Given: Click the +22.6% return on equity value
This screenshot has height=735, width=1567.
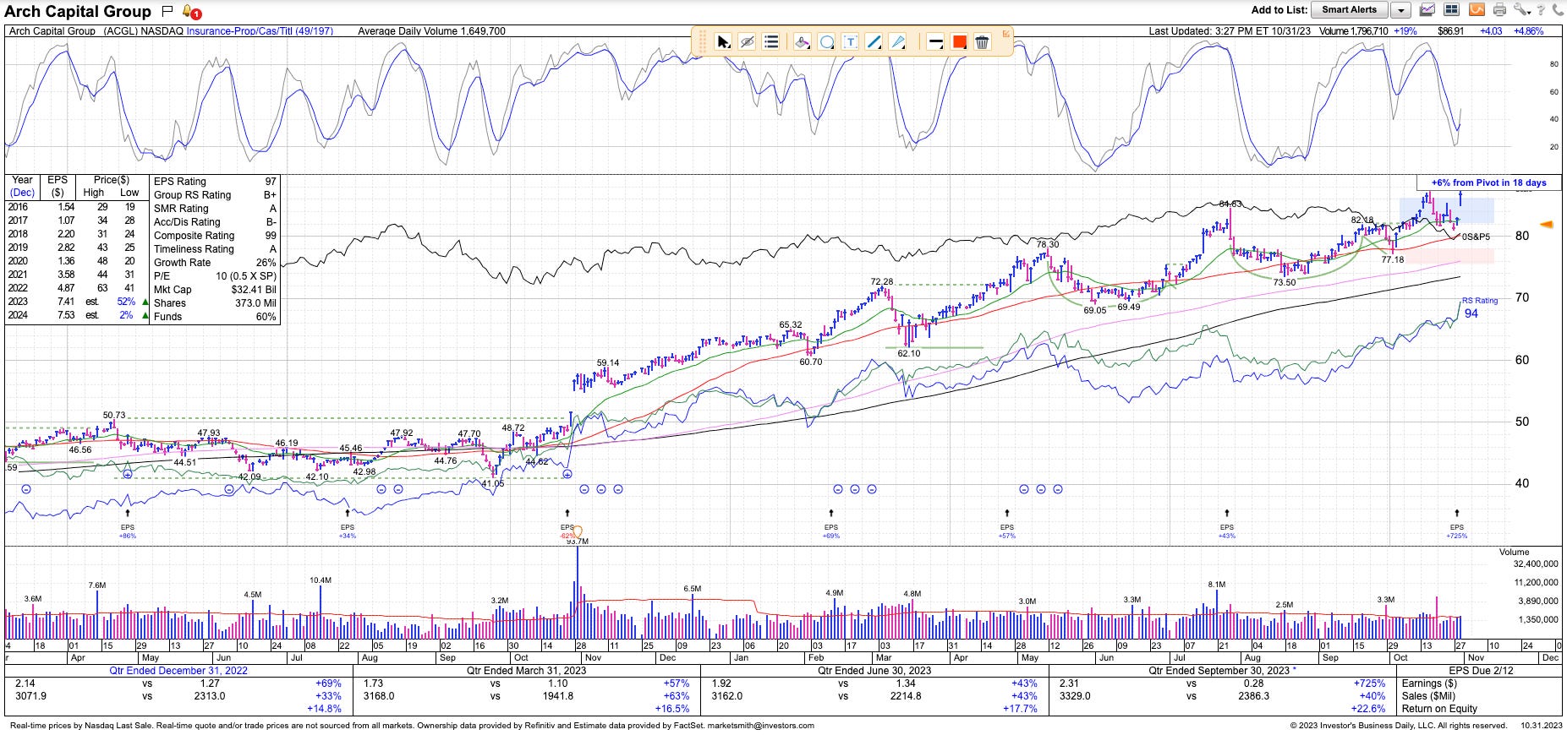Looking at the screenshot, I should coord(1367,709).
